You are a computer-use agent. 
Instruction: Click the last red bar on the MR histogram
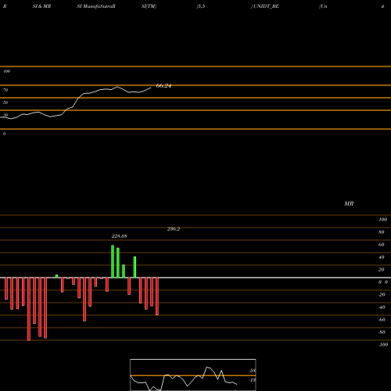pyautogui.click(x=157, y=296)
